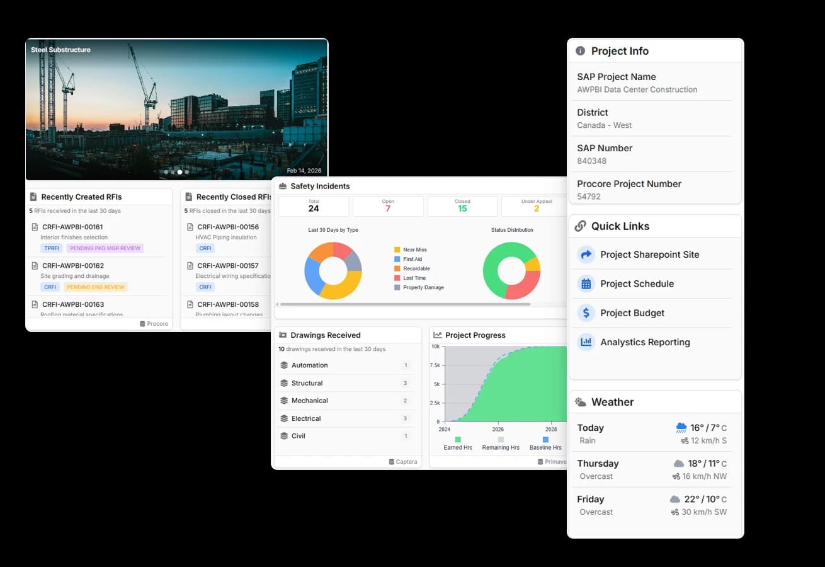This screenshot has width=825, height=567.
Task: Click layers icon beside Civil
Action: [284, 436]
